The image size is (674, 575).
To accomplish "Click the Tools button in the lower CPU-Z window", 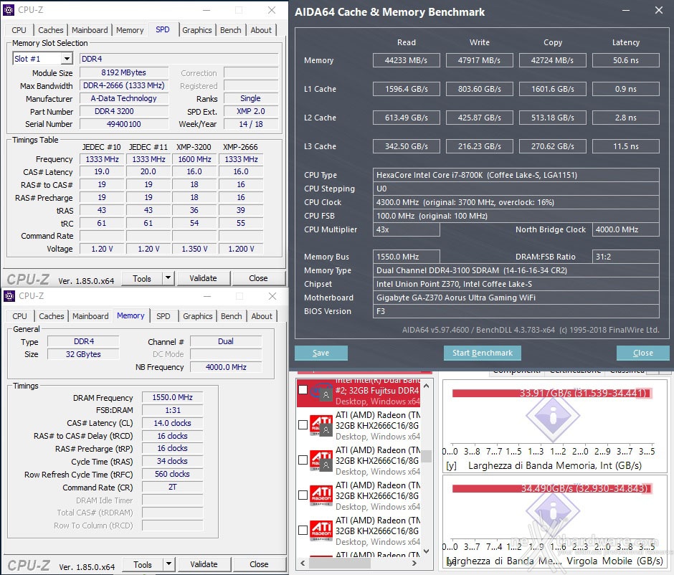I will [x=143, y=564].
